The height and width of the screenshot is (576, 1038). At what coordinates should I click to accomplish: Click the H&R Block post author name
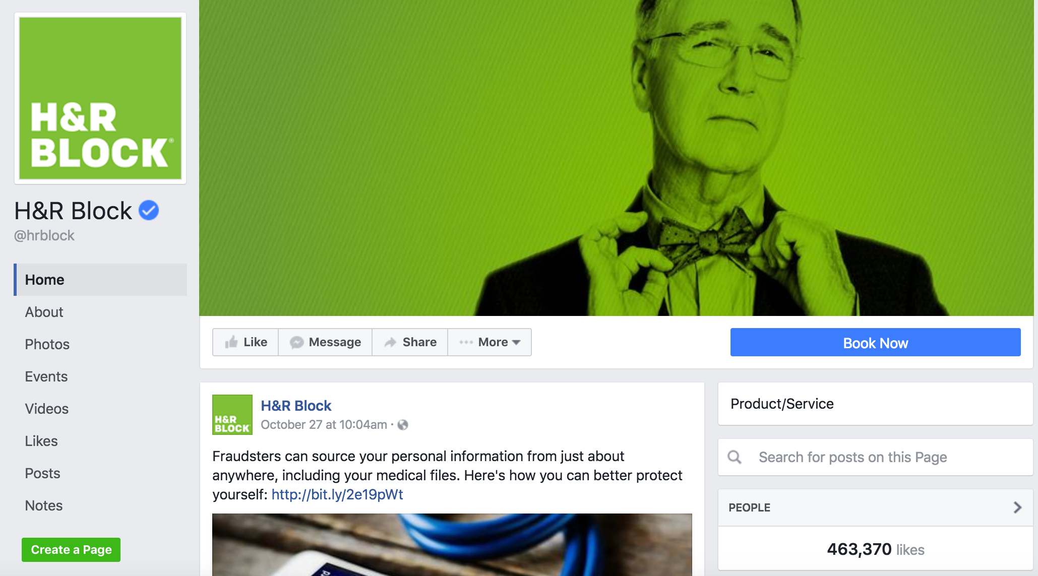point(296,406)
